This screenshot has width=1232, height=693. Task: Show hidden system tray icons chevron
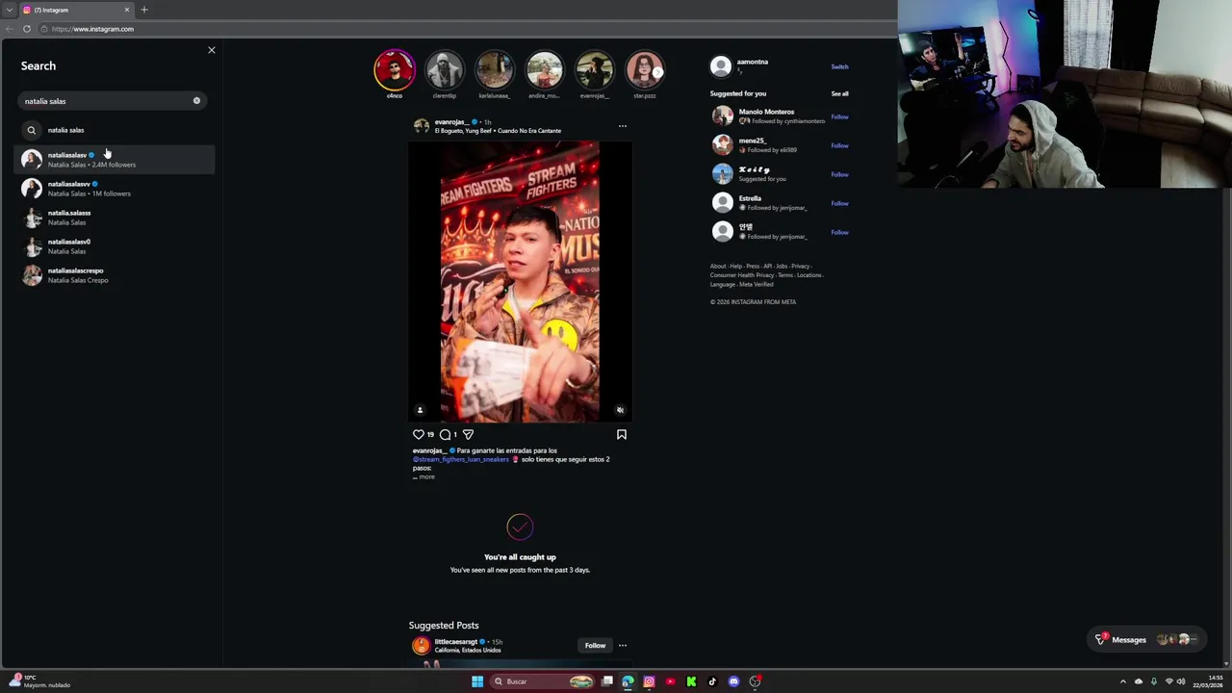pyautogui.click(x=1122, y=681)
